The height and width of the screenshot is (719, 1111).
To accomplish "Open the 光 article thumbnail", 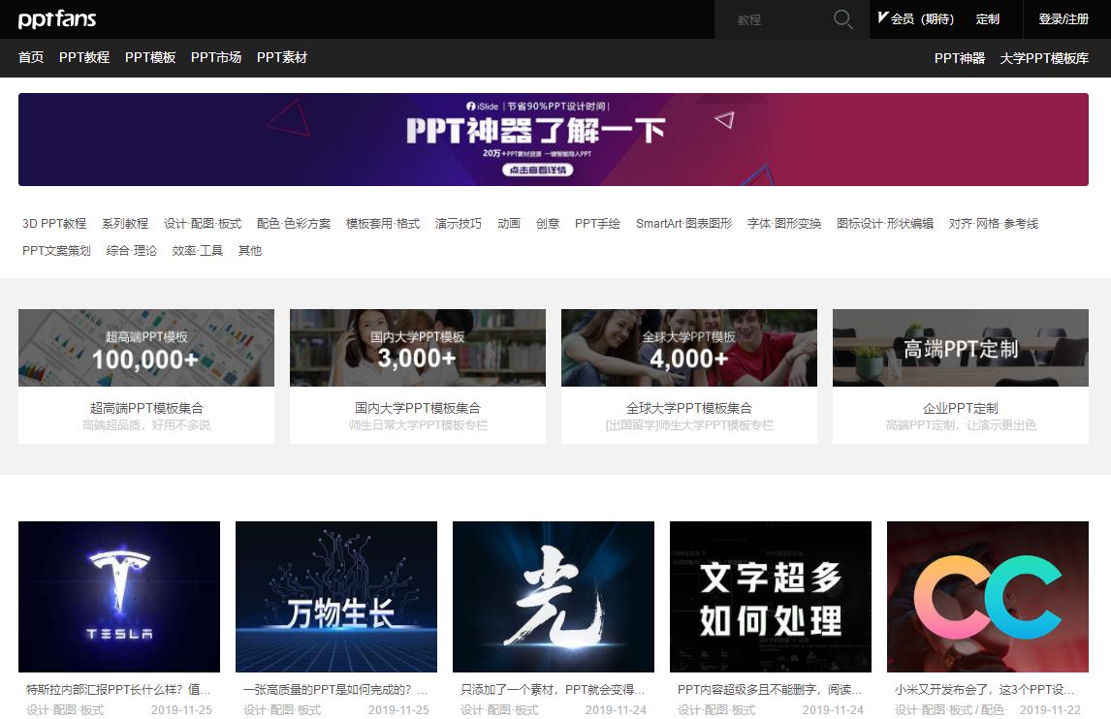I will click(553, 597).
